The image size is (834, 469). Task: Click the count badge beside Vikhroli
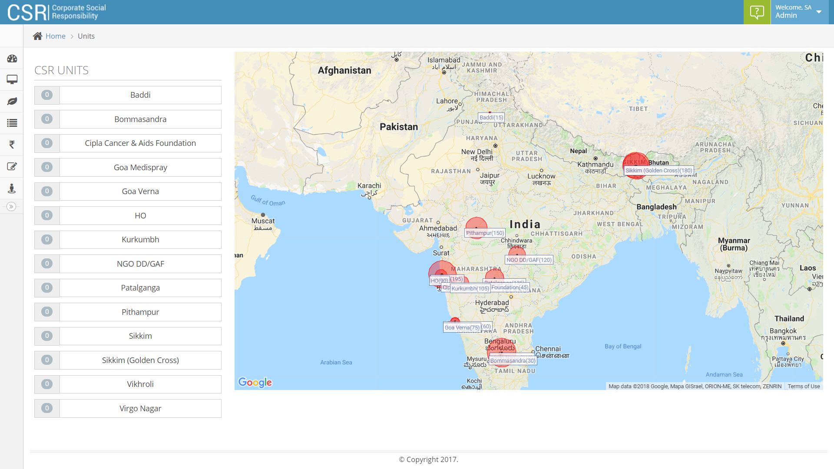click(x=47, y=384)
